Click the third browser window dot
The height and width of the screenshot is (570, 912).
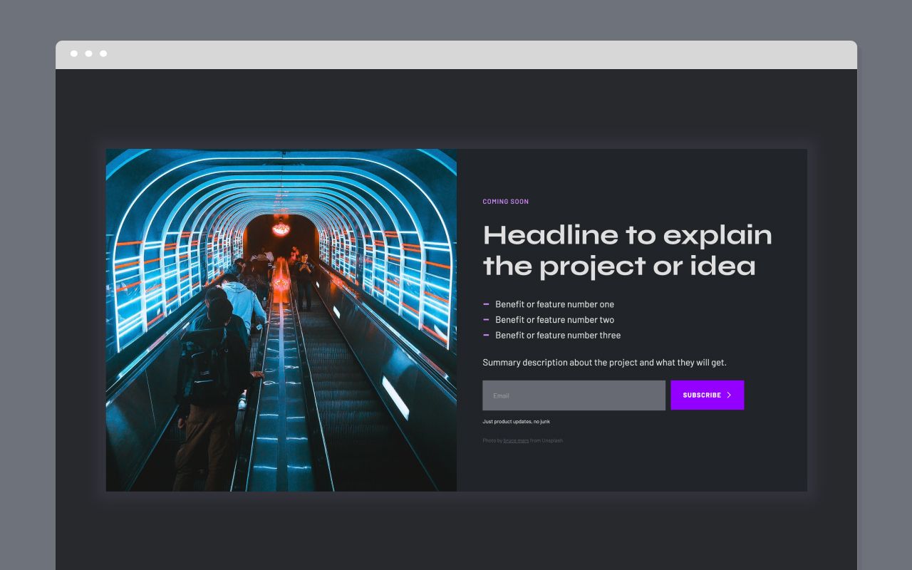tap(103, 53)
